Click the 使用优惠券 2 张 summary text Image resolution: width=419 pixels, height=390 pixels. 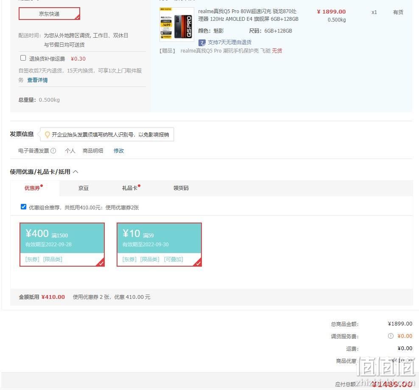[112, 297]
